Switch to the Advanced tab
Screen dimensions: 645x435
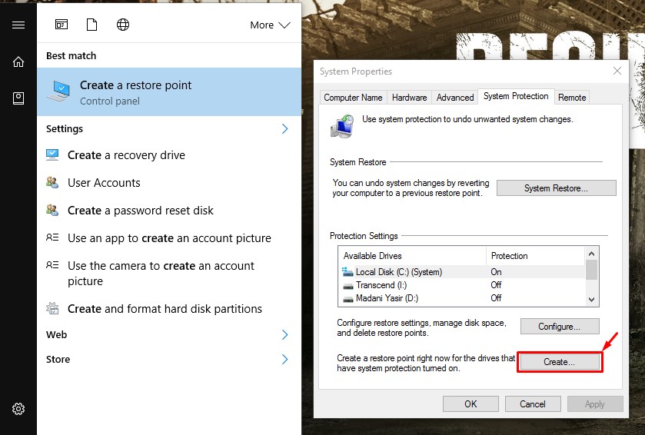pos(455,98)
